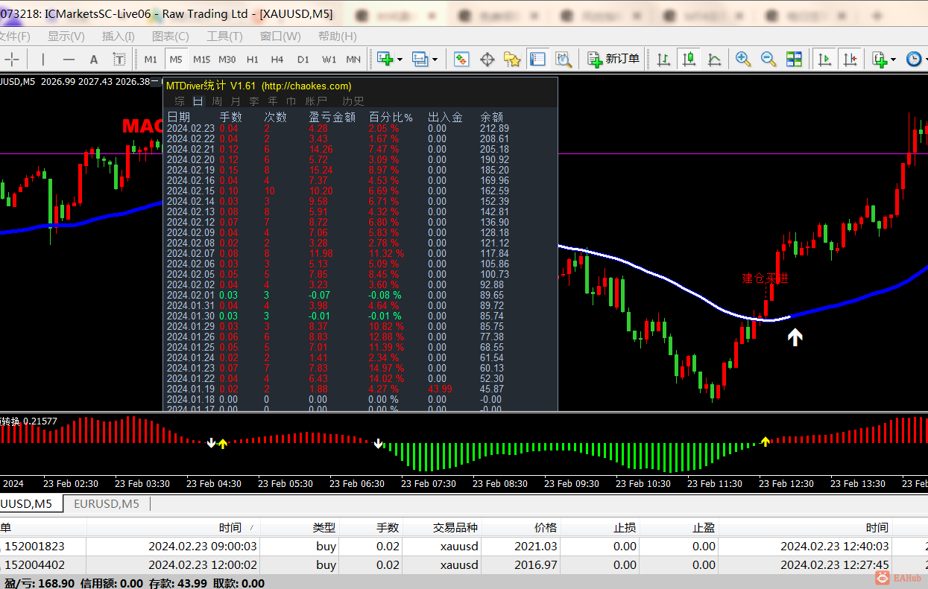Select the crosshair cursor tool

(x=12, y=60)
